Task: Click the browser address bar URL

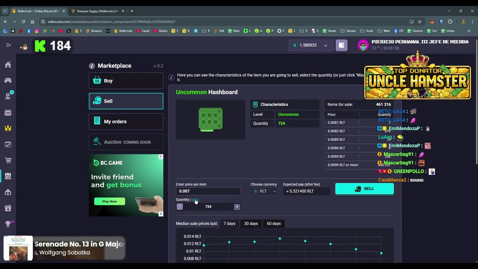Action: [x=112, y=22]
